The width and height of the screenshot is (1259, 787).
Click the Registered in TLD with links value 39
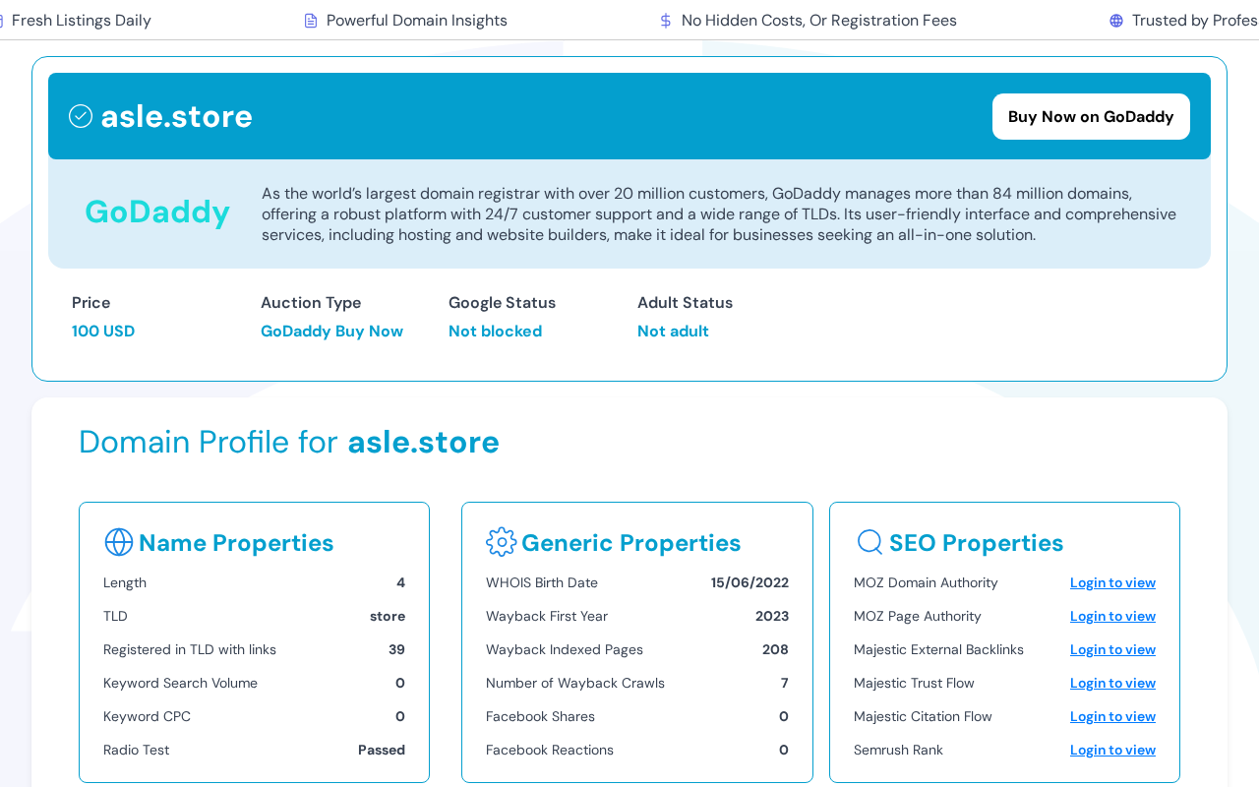click(x=396, y=649)
